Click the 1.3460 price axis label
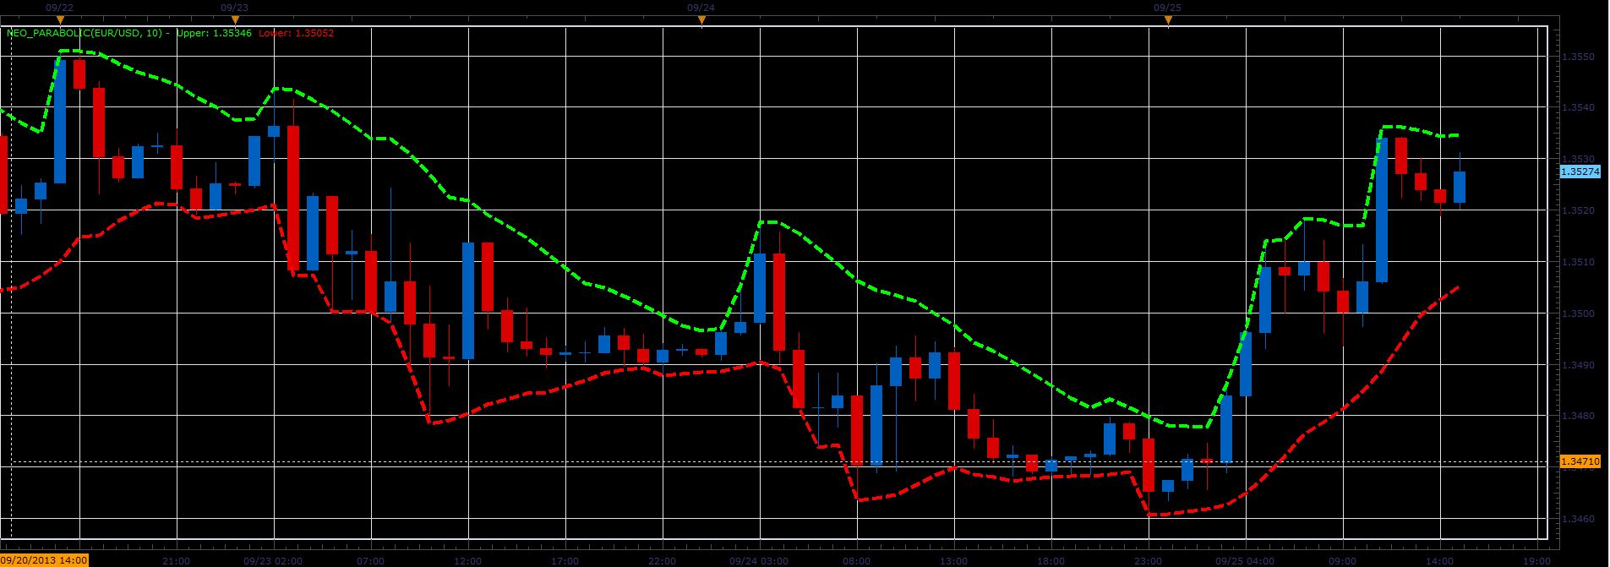Screen dimensions: 1610x567 [x=1578, y=519]
